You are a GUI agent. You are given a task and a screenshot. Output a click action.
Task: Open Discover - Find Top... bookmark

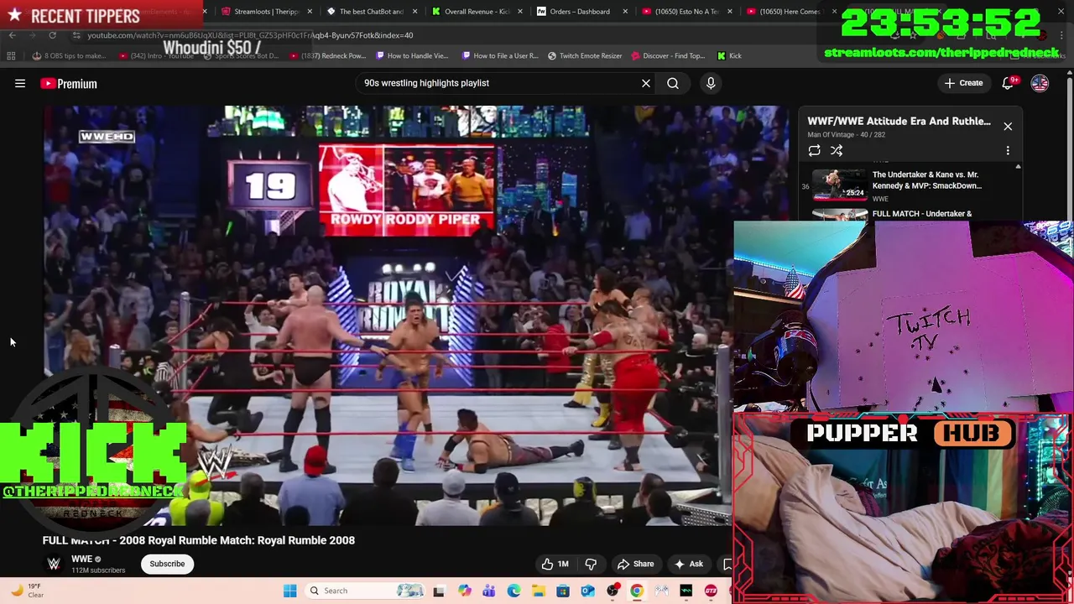[x=668, y=55]
